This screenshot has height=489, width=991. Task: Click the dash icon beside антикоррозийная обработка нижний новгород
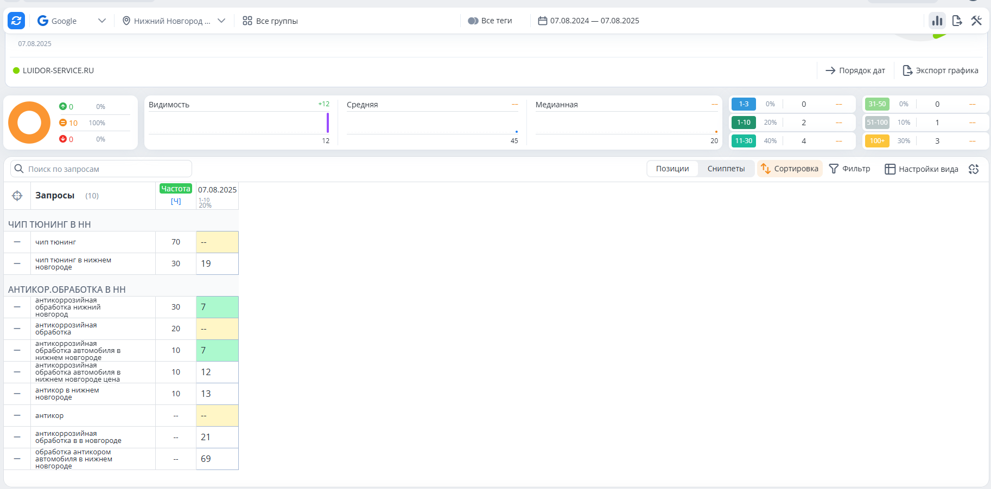tap(17, 307)
